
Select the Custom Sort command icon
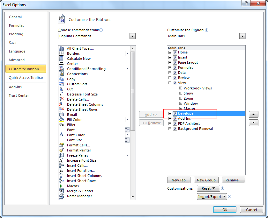62,84
